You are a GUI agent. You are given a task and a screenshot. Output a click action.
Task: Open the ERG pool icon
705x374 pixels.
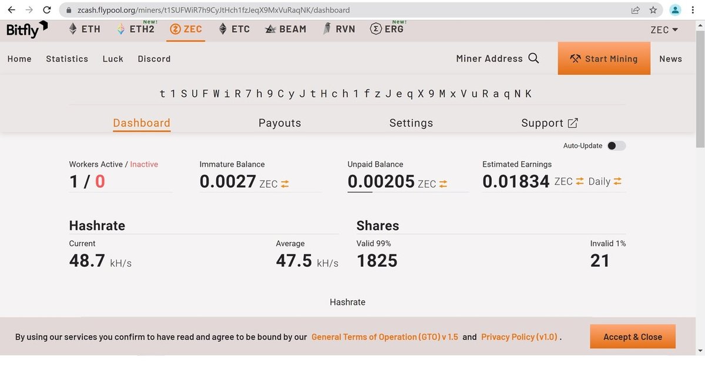coord(376,29)
